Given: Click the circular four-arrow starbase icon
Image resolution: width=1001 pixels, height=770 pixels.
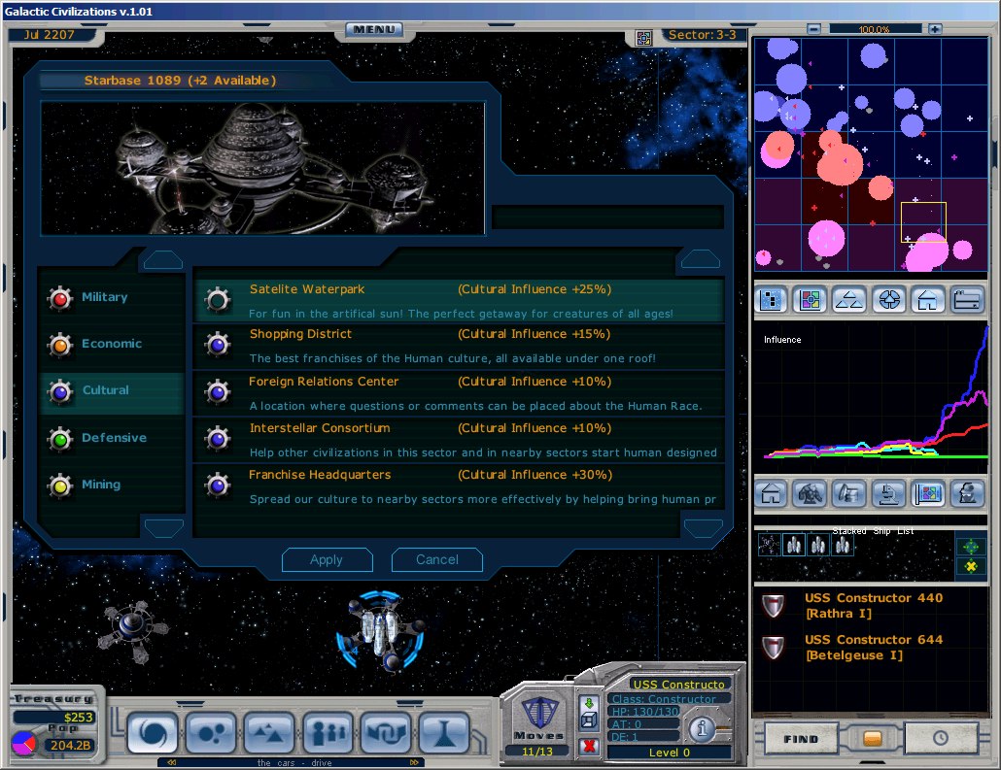Looking at the screenshot, I should (x=889, y=299).
